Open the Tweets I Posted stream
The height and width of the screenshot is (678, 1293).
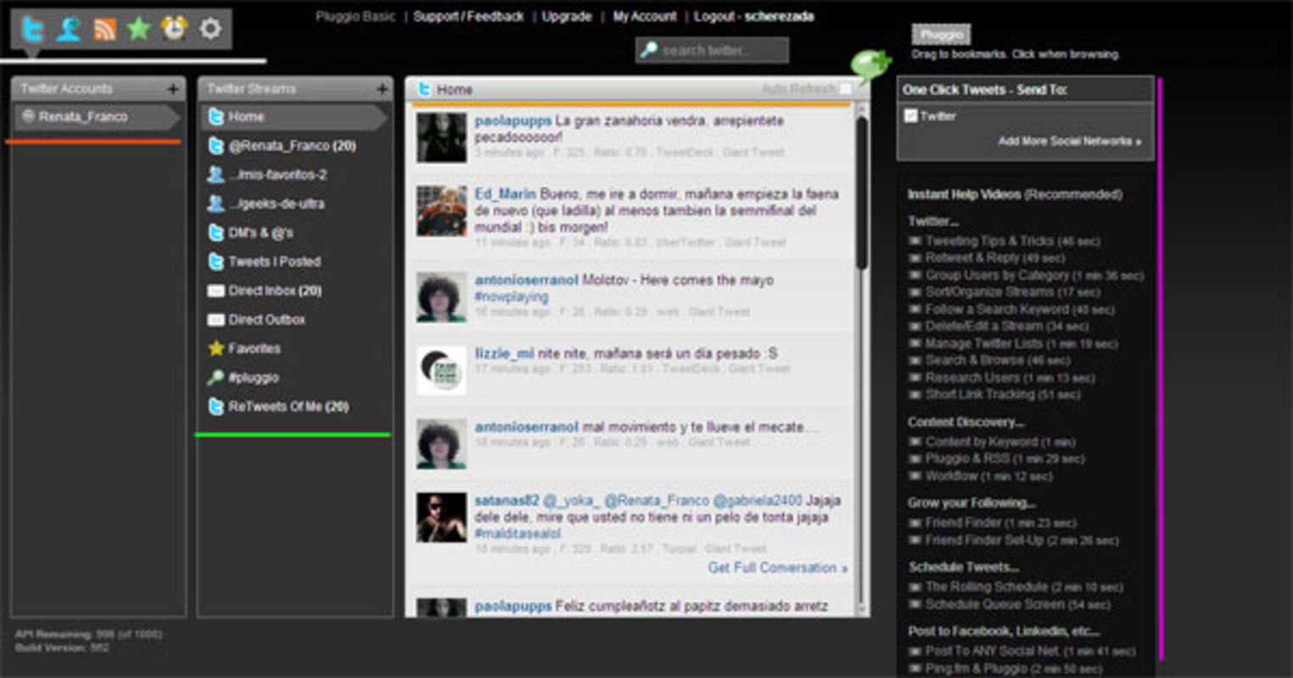tap(274, 261)
